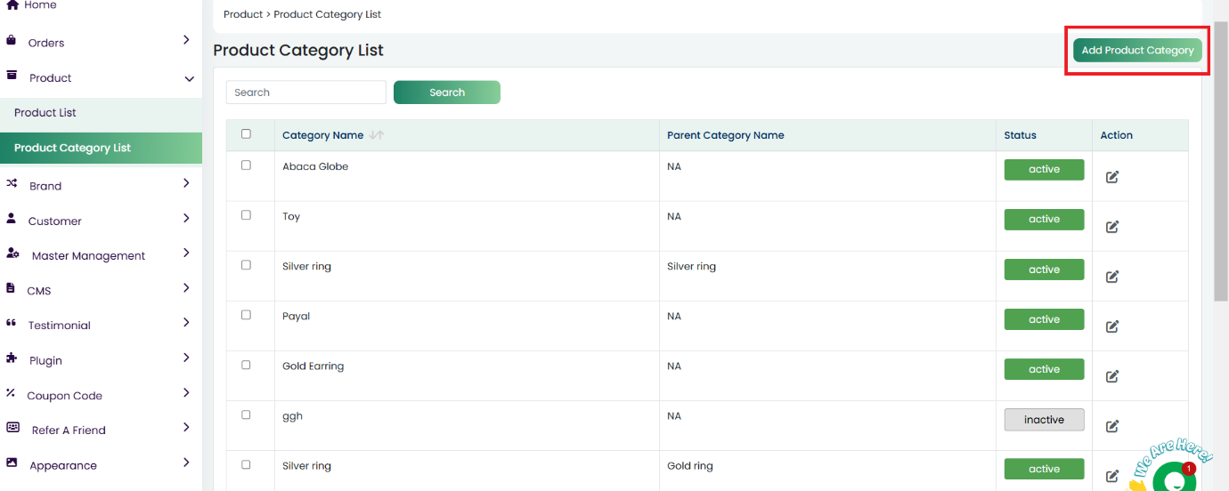The width and height of the screenshot is (1229, 491).
Task: Open Product List in sidebar
Action: click(45, 113)
